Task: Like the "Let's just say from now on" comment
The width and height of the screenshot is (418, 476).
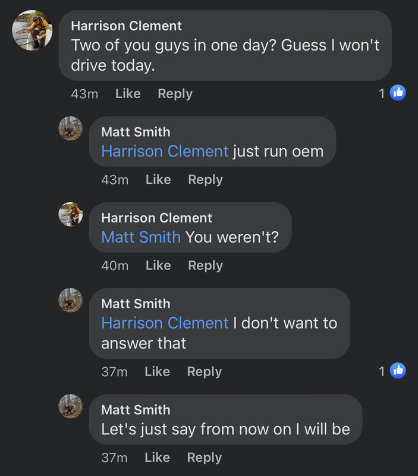Action: [157, 458]
